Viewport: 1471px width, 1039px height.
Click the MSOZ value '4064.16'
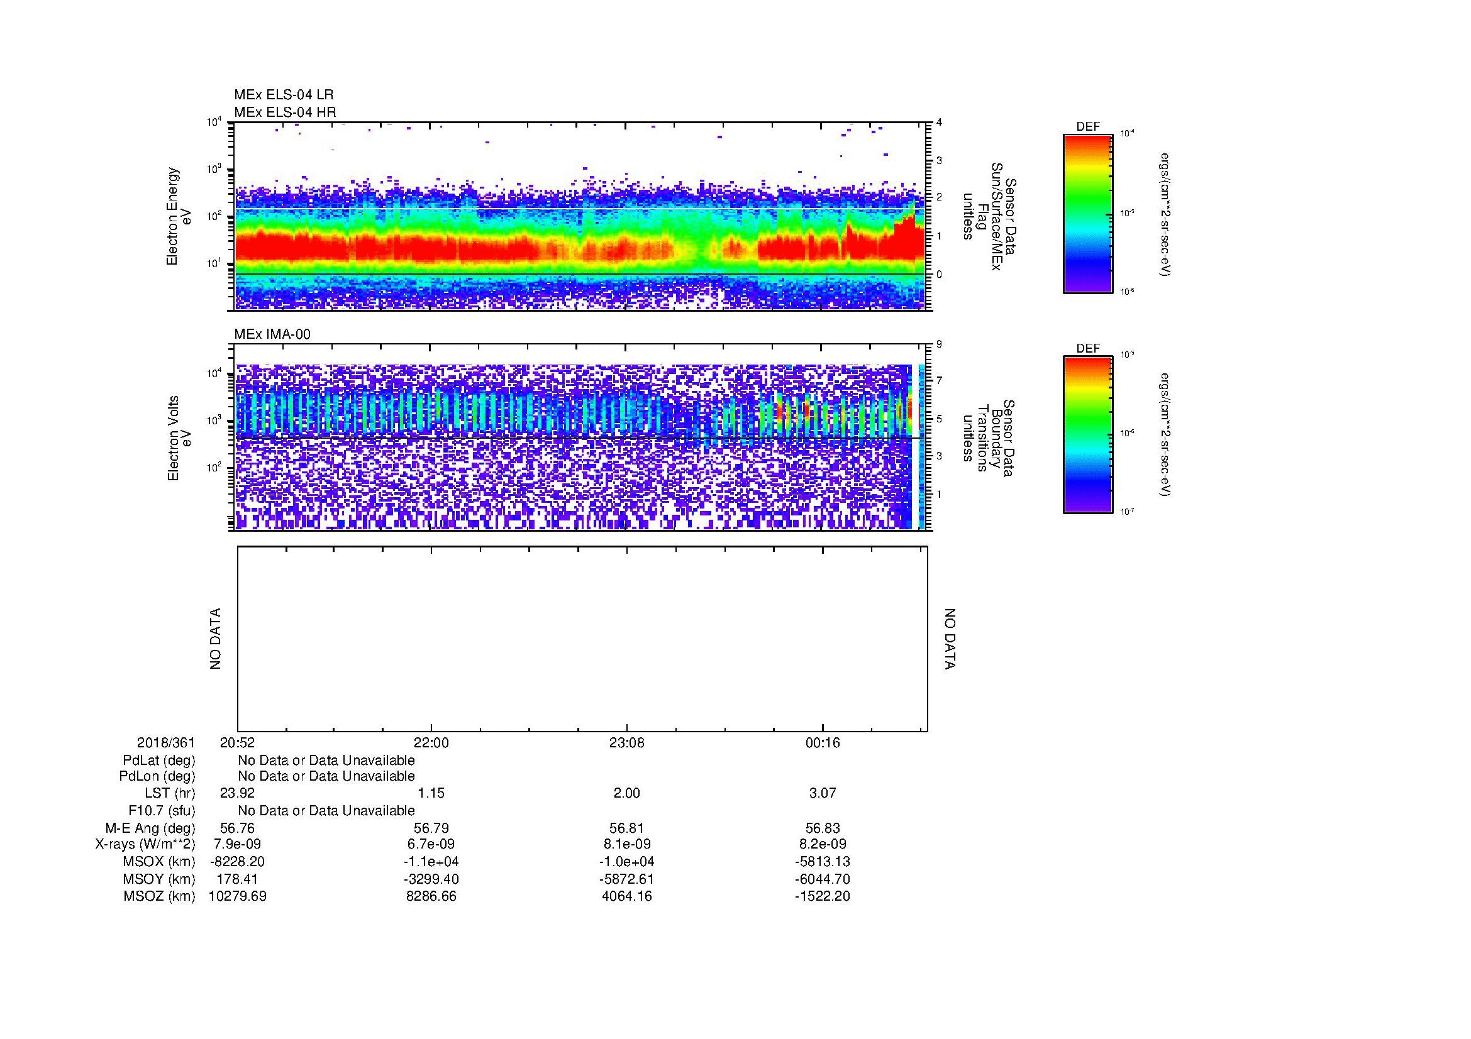(627, 897)
